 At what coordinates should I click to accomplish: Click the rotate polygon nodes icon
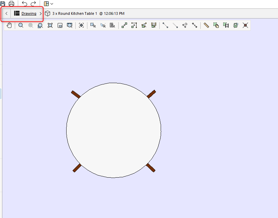coord(144,25)
